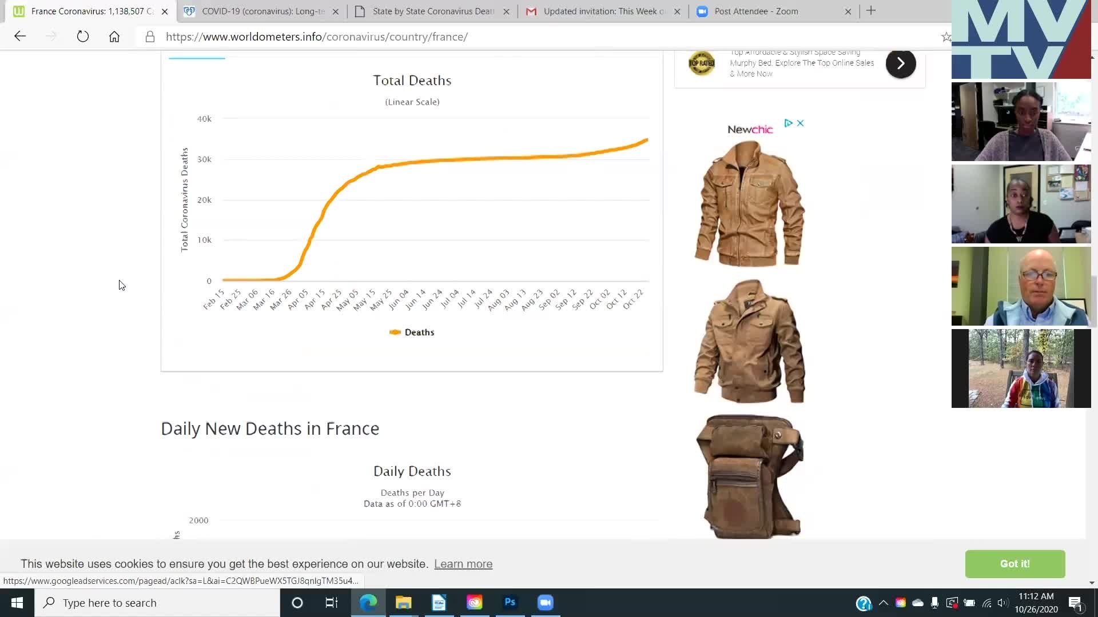Close the Updated invitation Gmail tab
Viewport: 1098px width, 617px height.
[x=677, y=11]
